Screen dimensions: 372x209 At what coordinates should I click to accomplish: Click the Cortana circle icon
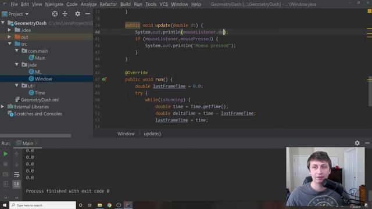[80, 205]
